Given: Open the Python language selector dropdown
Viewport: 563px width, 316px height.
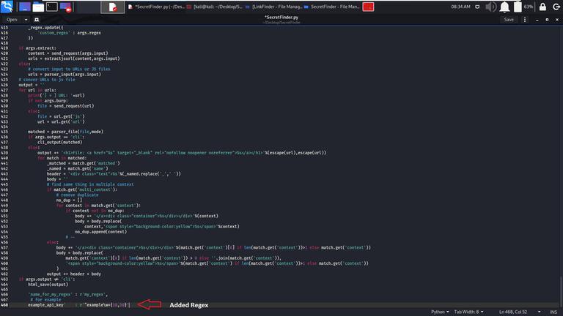Looking at the screenshot, I should point(440,312).
